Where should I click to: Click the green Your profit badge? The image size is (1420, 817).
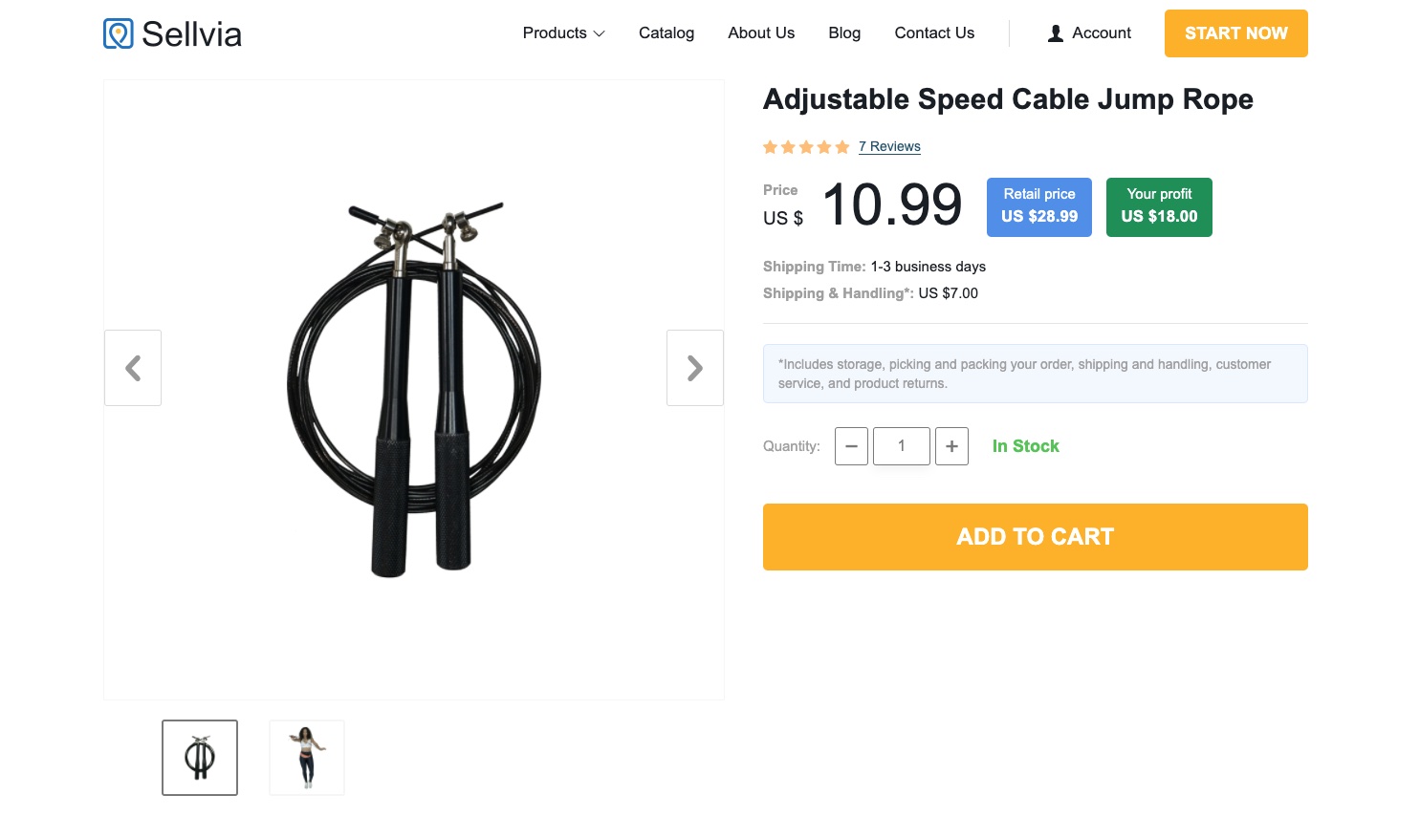tap(1159, 207)
